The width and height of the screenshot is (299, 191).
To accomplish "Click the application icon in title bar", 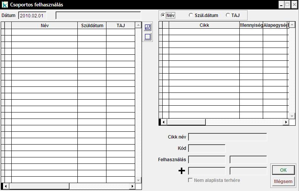I will (5, 5).
